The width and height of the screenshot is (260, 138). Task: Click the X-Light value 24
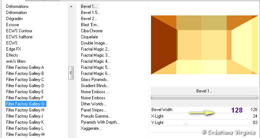(255, 116)
